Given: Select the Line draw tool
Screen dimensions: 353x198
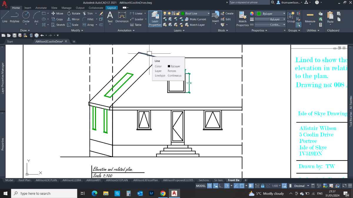Looking at the screenshot, I should point(5,17).
